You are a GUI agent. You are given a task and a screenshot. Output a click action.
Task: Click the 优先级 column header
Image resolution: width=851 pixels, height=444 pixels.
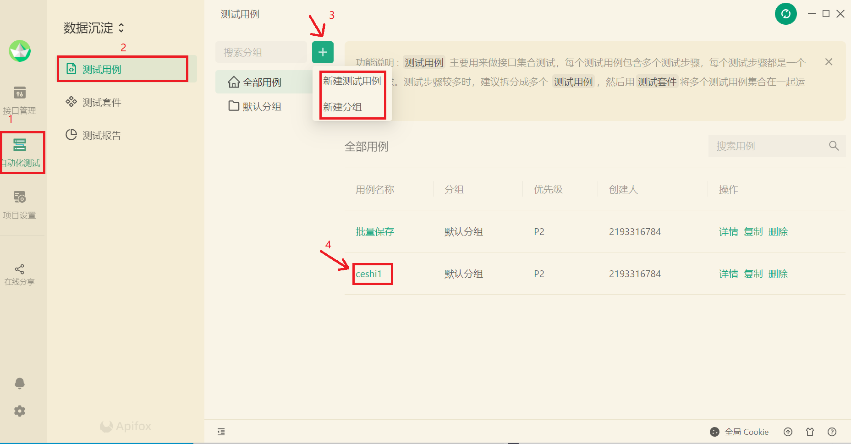pos(548,189)
